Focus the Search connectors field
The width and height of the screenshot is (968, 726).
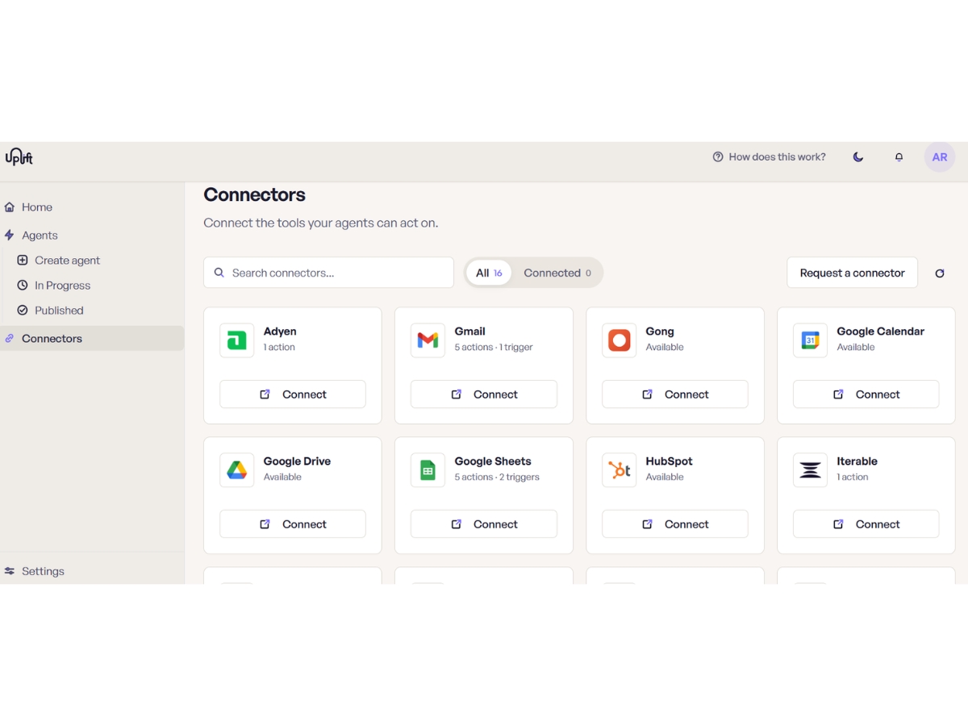point(328,273)
